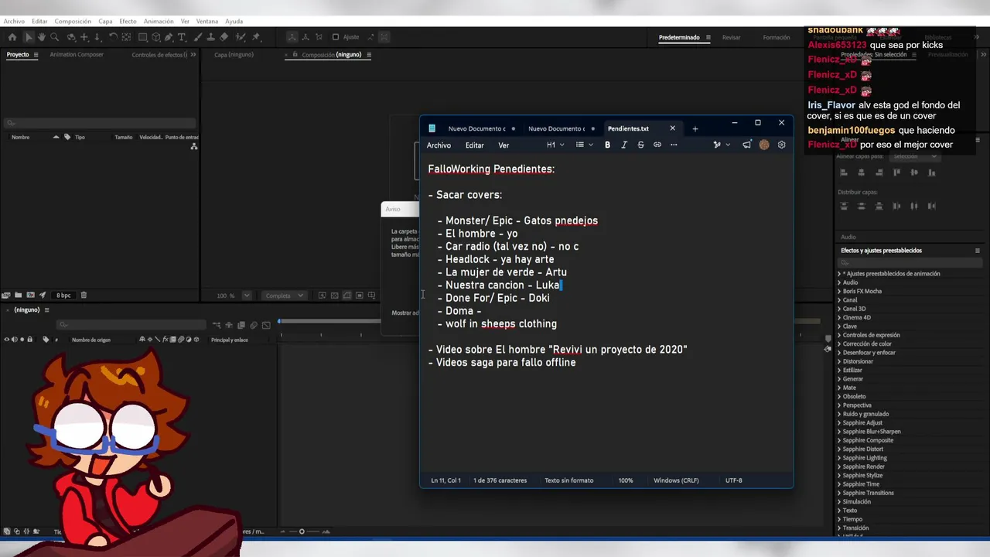
Task: Open the H1 heading dropdown in Notepad
Action: click(555, 145)
